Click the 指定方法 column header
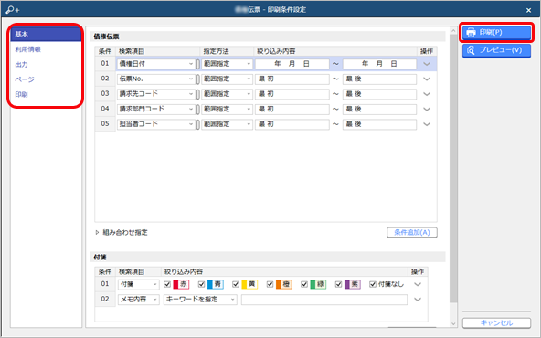Image resolution: width=541 pixels, height=338 pixels. coord(216,51)
